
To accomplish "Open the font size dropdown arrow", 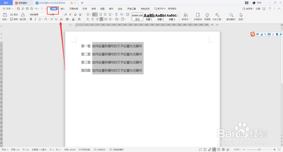I will (x=62, y=15).
